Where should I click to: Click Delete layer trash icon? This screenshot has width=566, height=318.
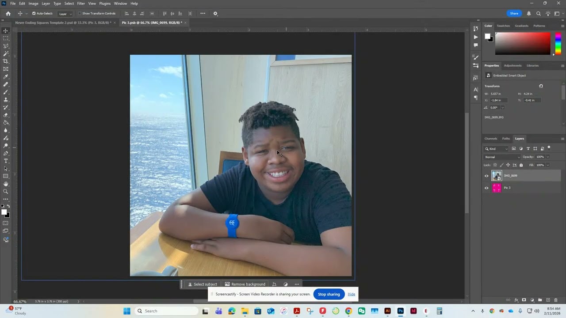coord(556,300)
